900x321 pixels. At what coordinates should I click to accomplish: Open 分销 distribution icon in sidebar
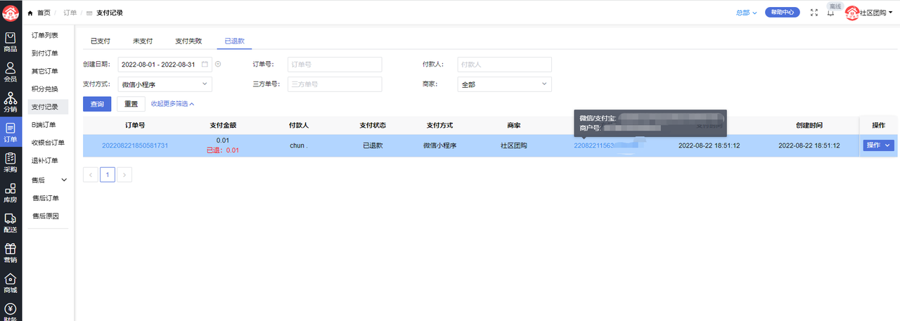click(11, 102)
